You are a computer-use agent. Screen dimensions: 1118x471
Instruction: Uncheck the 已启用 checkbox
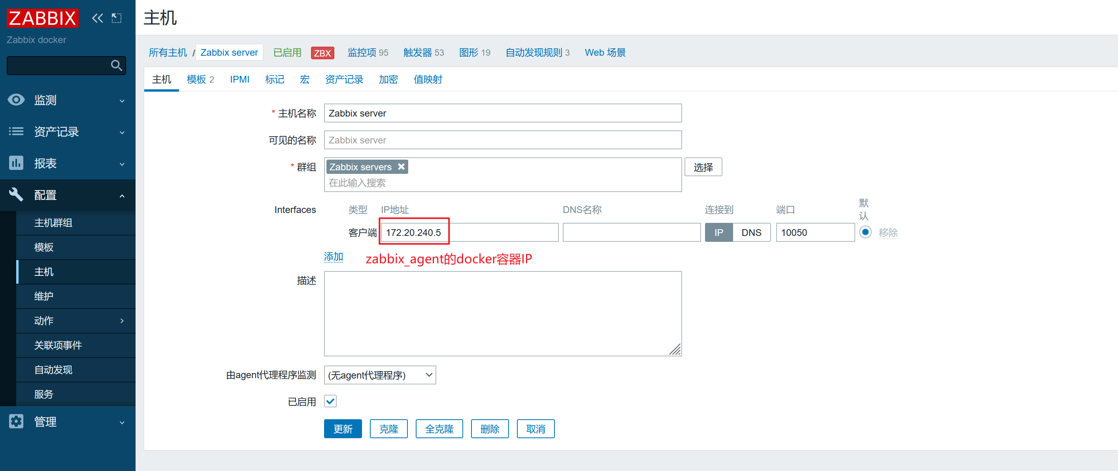[330, 401]
